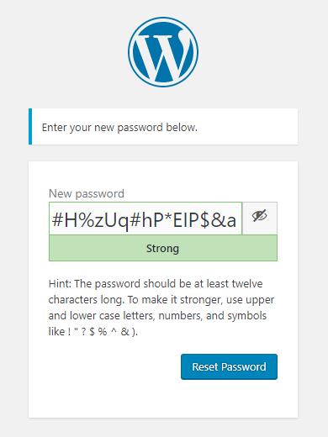Click the word "Hint:" in the description
This screenshot has height=437, width=328.
(x=61, y=284)
